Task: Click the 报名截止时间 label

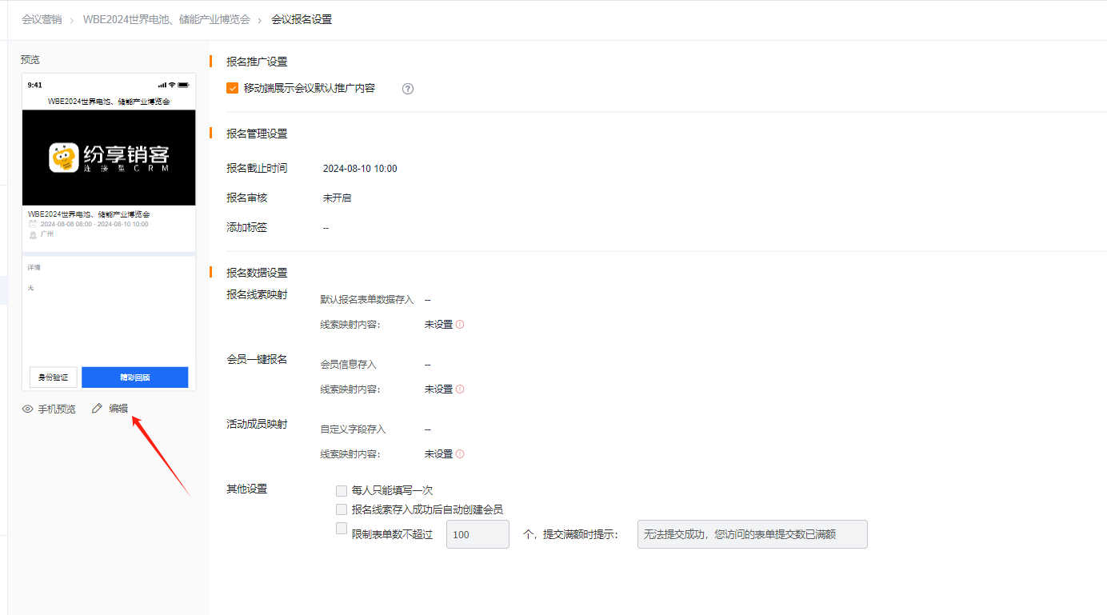Action: pos(257,169)
